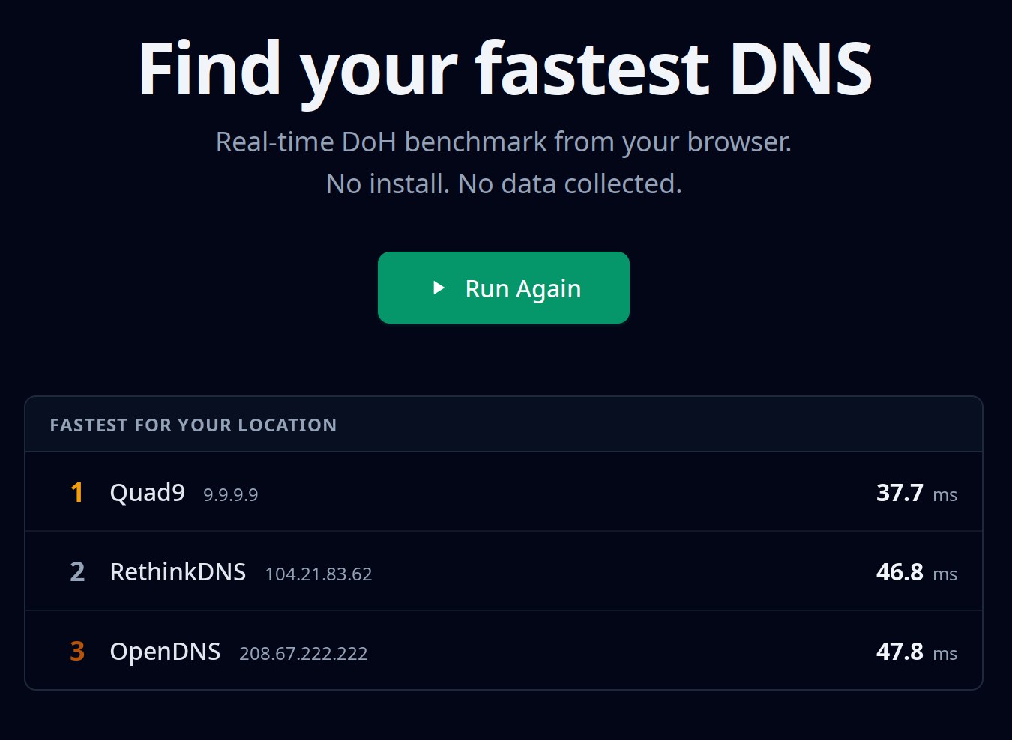Click Quad9's 37.7 latency value
Screen dimensions: 1012x740
(900, 493)
